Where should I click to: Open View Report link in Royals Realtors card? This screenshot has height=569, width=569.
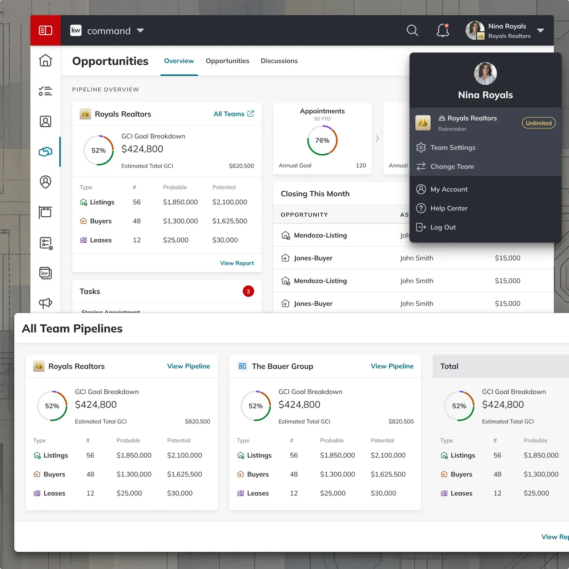(237, 263)
